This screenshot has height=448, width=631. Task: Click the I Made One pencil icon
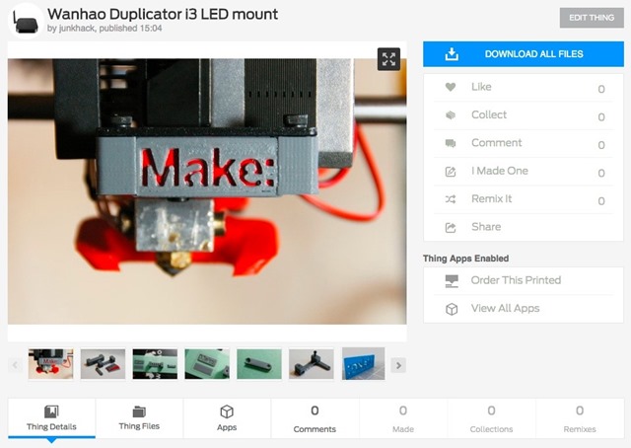click(x=451, y=172)
